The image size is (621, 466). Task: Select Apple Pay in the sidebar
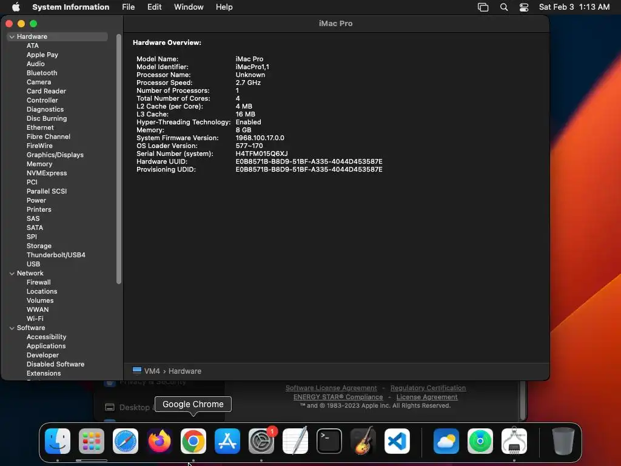tap(42, 55)
